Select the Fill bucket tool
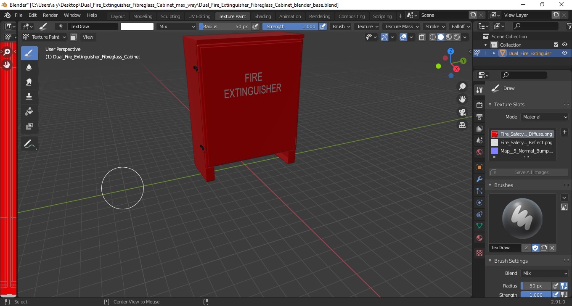Viewport: 572px width, 306px height. click(x=29, y=111)
